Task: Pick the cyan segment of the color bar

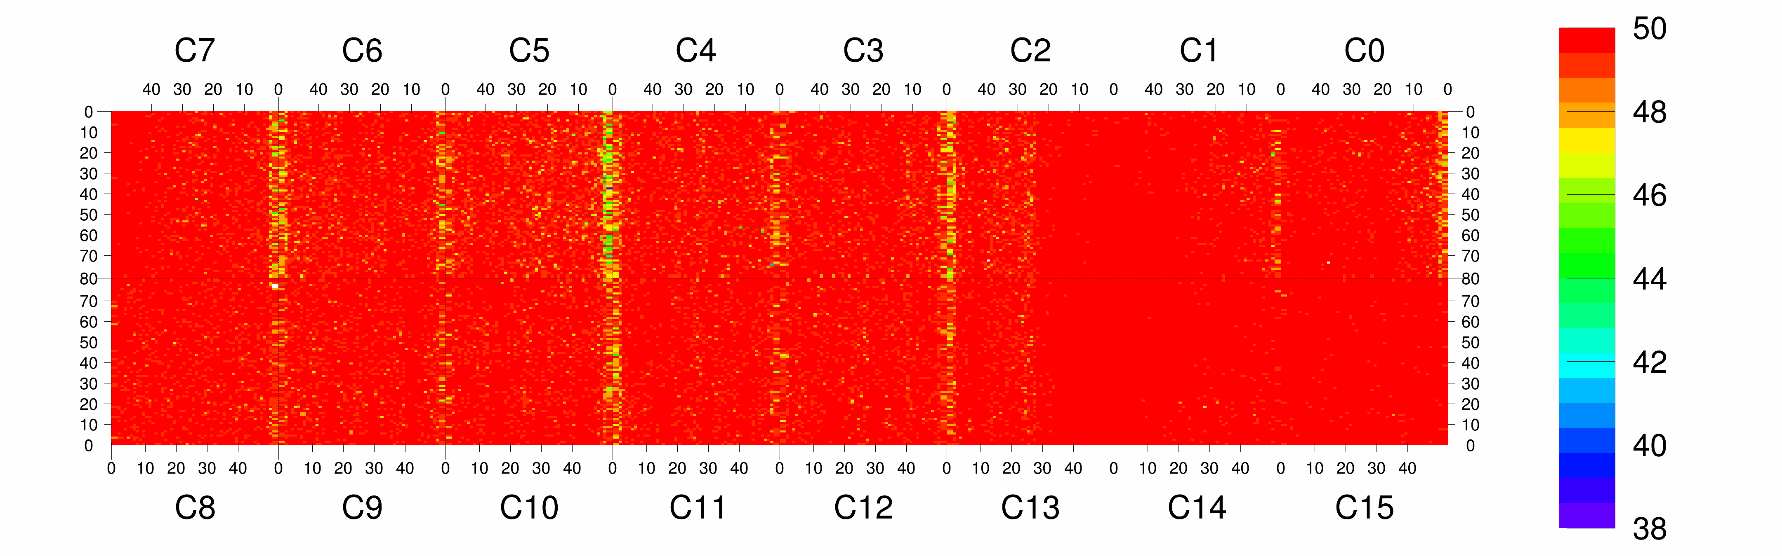Action: click(1587, 365)
